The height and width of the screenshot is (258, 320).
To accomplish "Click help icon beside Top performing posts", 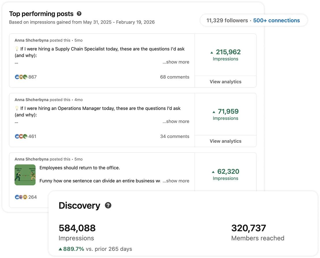I will click(x=79, y=14).
